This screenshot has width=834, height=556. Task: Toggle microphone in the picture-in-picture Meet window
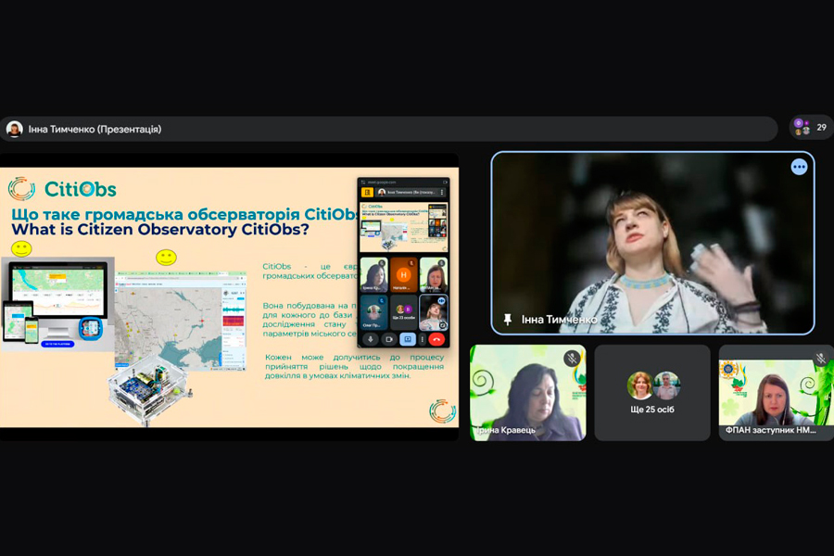370,339
